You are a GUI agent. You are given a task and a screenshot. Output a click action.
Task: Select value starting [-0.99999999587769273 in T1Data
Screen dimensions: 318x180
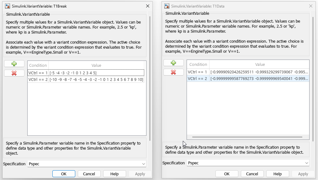(x=259, y=78)
